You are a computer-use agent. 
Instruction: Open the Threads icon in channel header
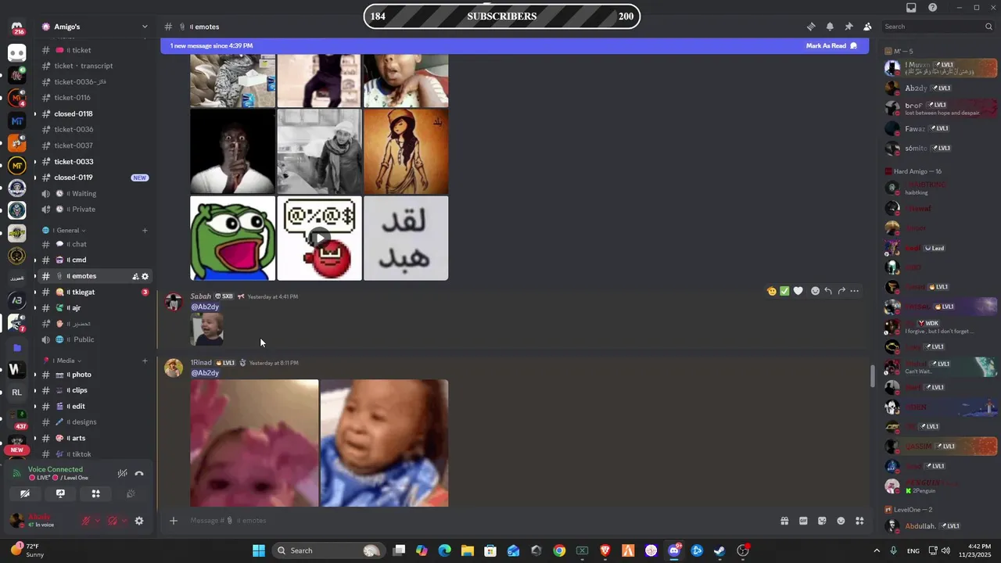point(811,27)
